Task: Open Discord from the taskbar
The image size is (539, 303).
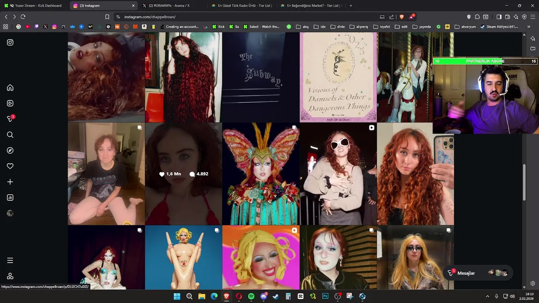Action: tap(264, 296)
